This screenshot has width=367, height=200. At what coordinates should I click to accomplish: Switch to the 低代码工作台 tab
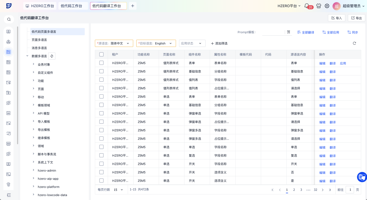click(x=71, y=6)
